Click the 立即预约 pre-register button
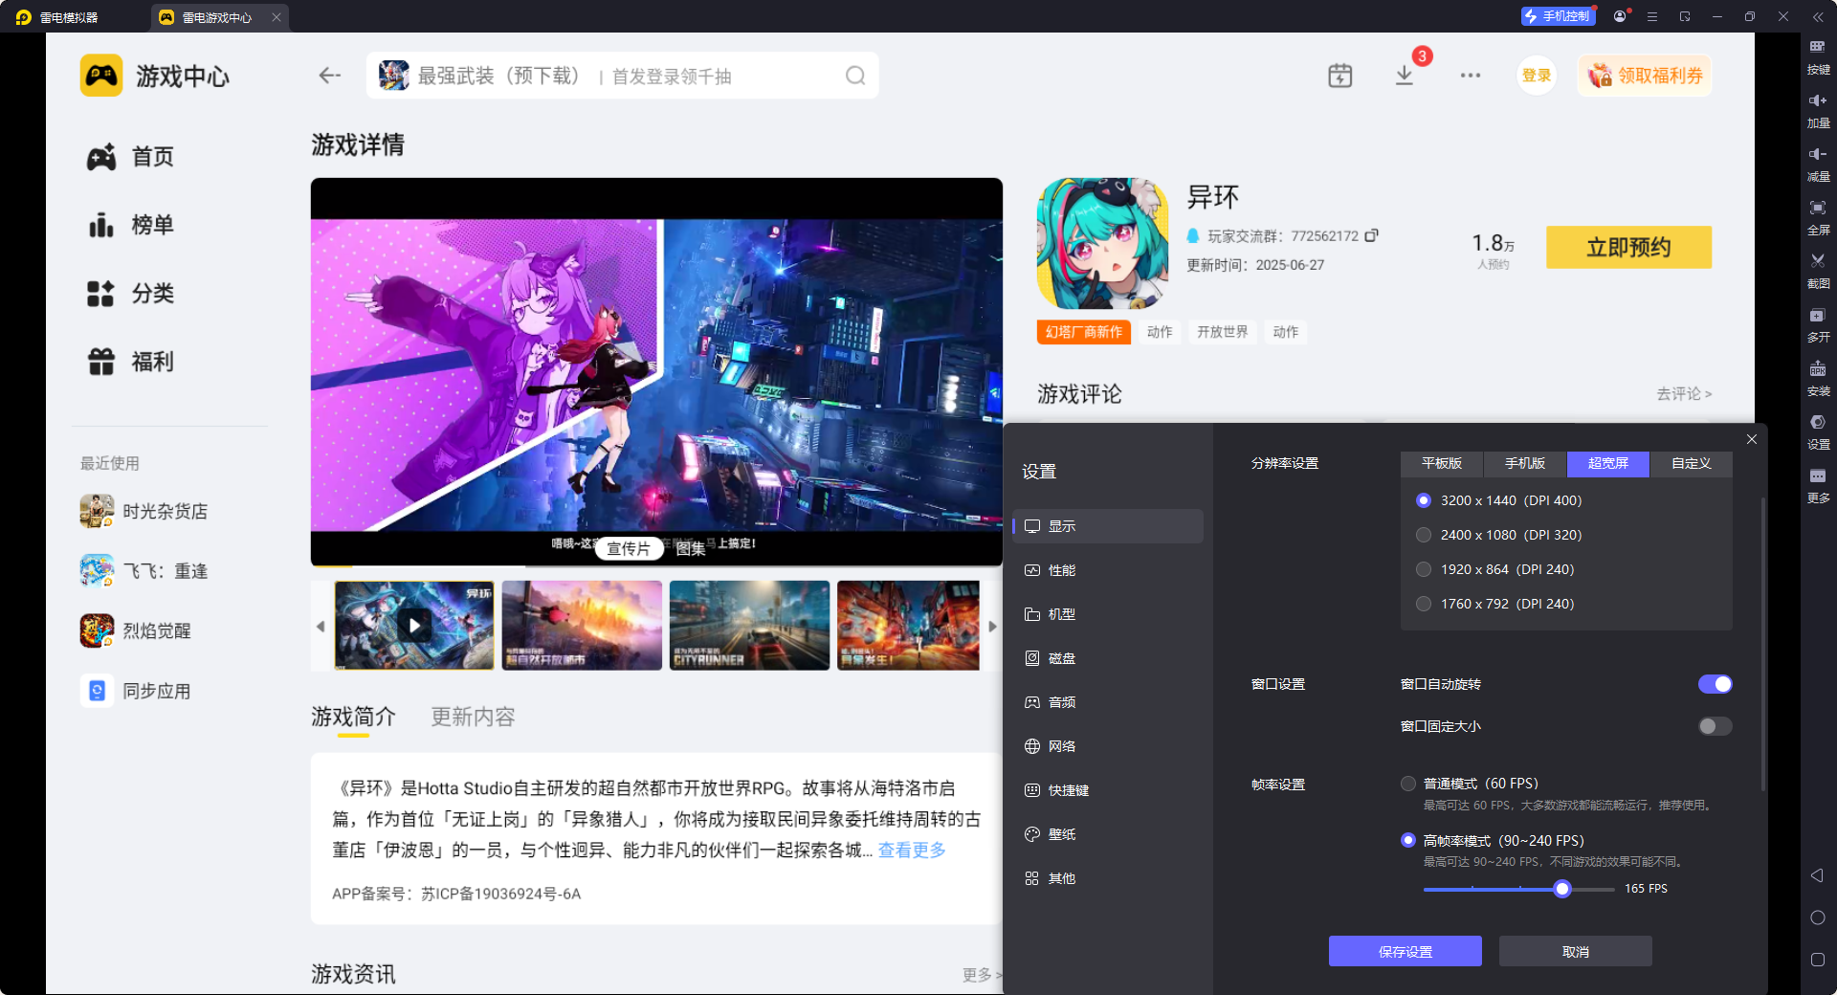Viewport: 1837px width, 995px height. pyautogui.click(x=1627, y=247)
